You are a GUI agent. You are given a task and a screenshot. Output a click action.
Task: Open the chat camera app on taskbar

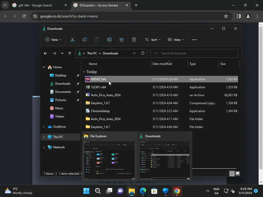coord(120,191)
